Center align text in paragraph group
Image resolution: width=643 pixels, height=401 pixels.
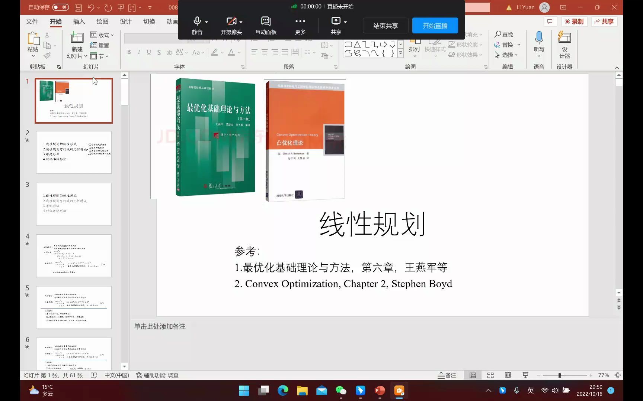pos(265,52)
